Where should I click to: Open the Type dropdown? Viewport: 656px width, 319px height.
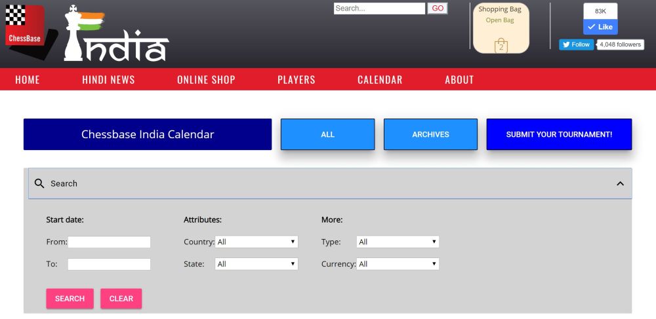(x=398, y=242)
